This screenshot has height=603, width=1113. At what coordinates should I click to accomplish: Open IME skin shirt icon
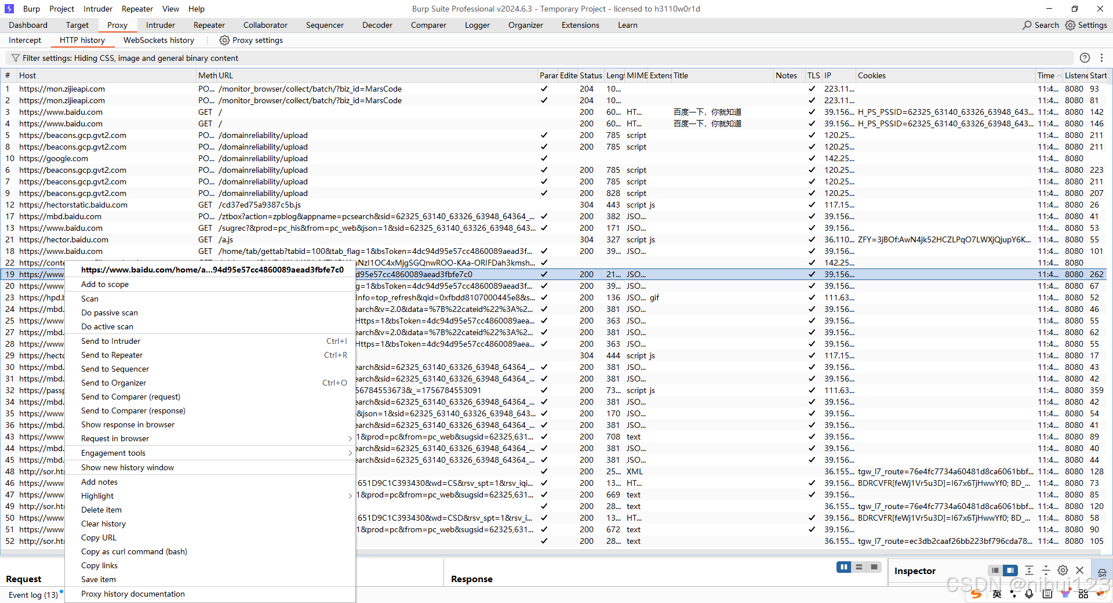(1065, 594)
